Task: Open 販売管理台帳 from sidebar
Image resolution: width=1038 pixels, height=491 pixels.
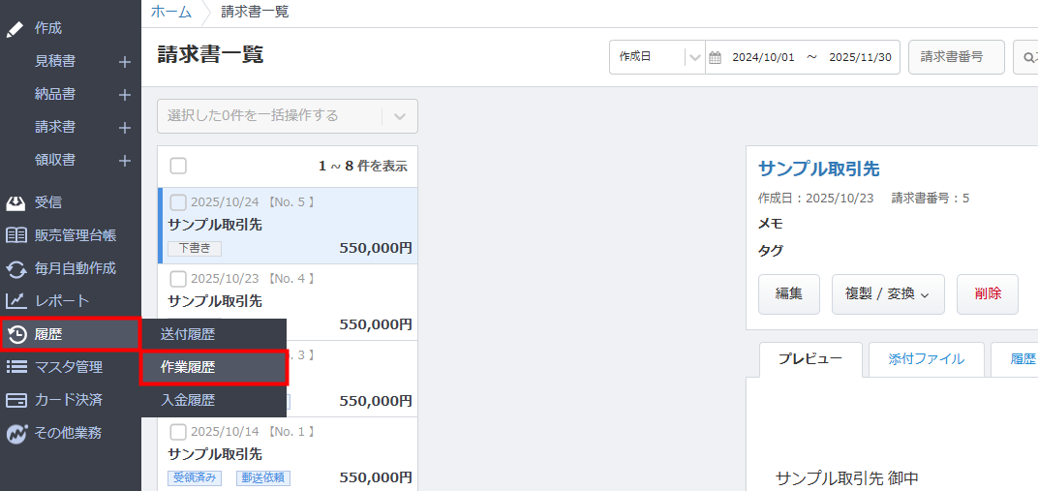Action: pyautogui.click(x=75, y=235)
